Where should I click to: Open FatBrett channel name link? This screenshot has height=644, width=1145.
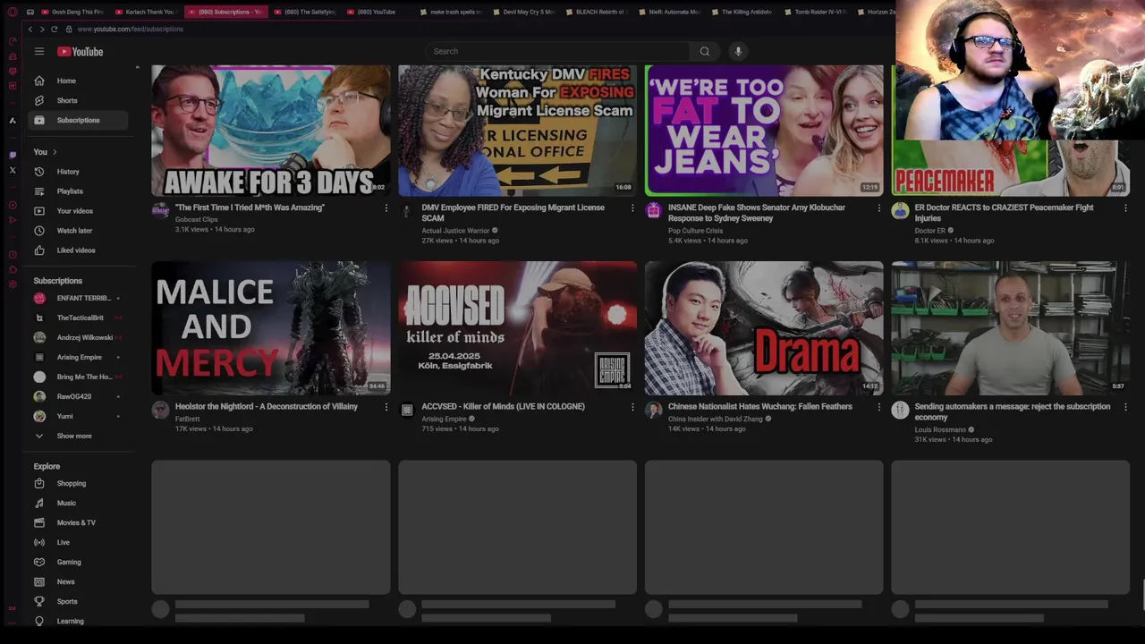click(x=188, y=419)
